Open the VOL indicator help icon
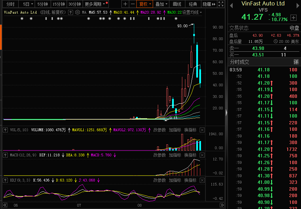301x209 pixels. tap(5, 130)
